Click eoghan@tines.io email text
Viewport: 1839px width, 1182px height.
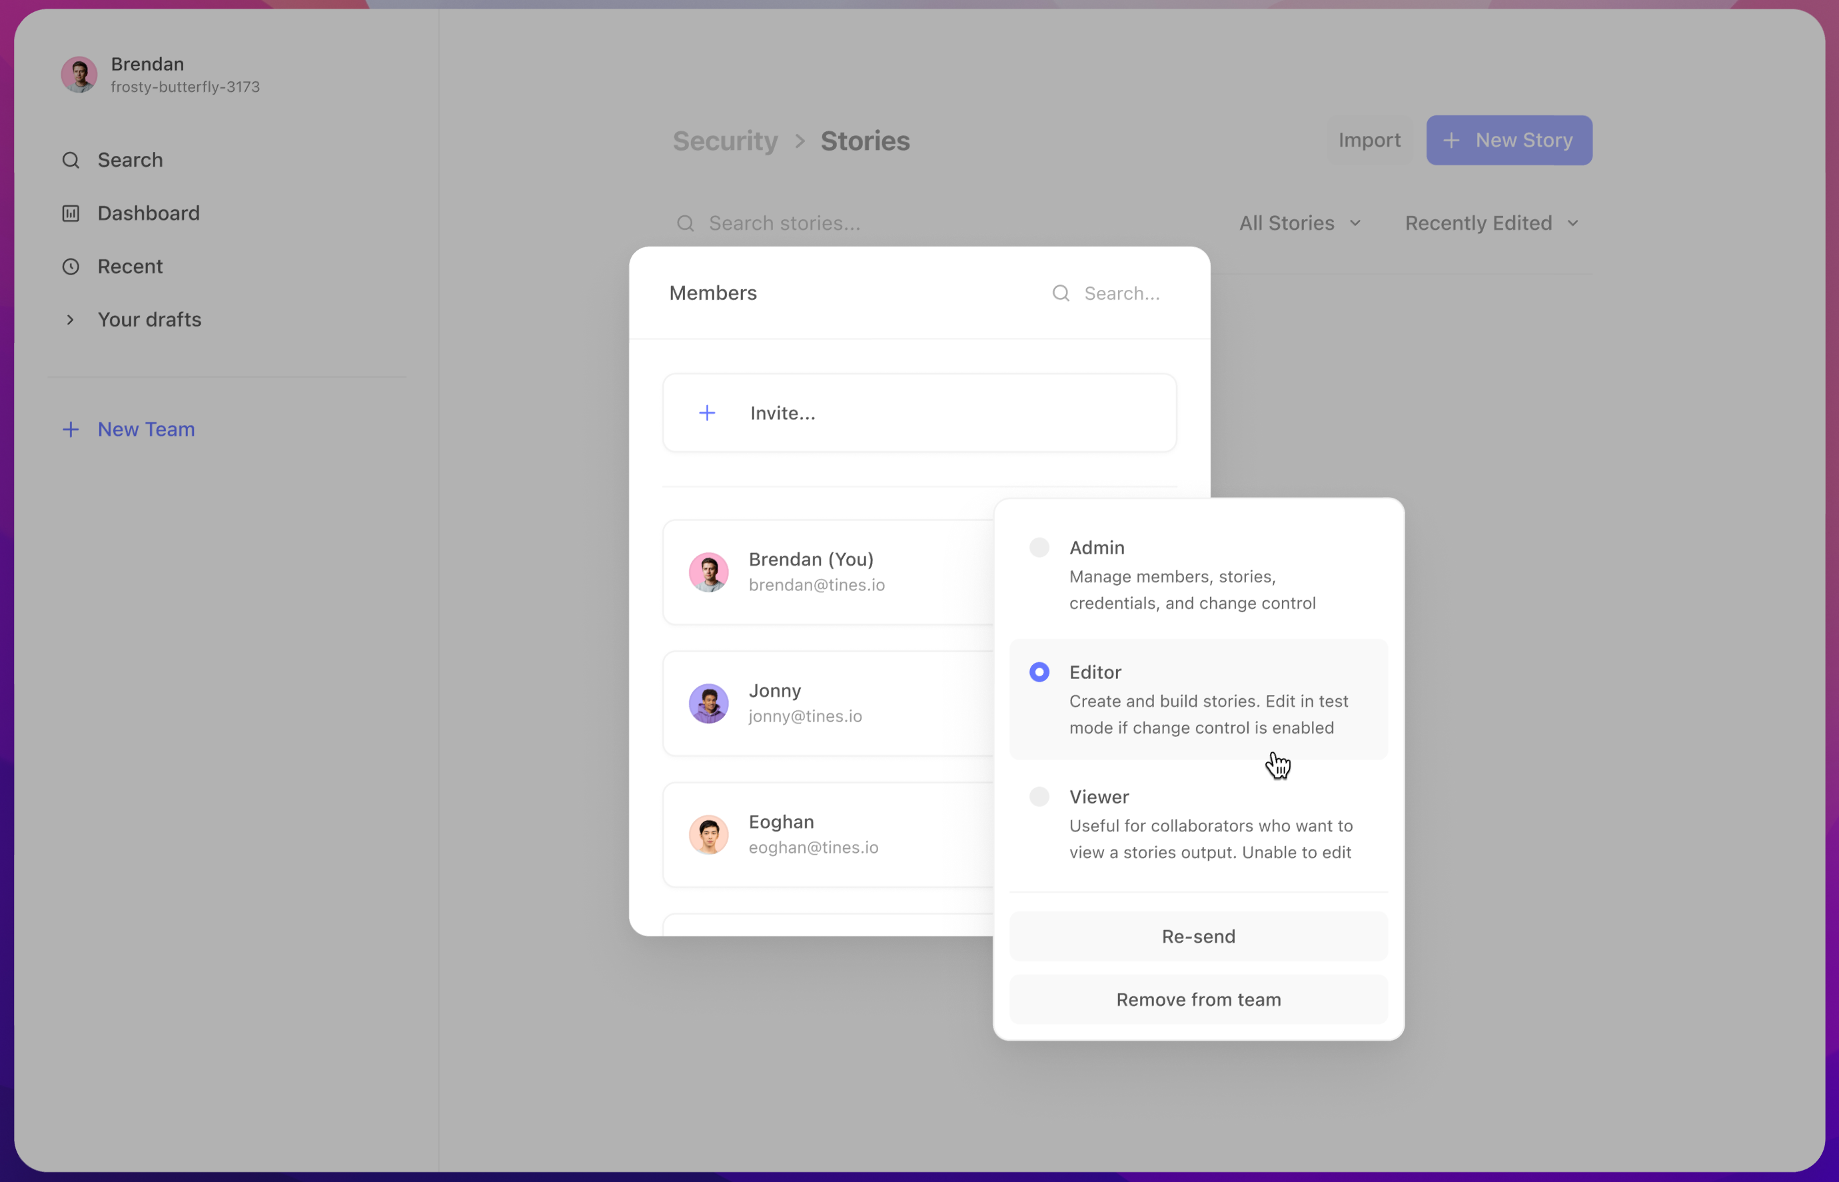pyautogui.click(x=814, y=848)
